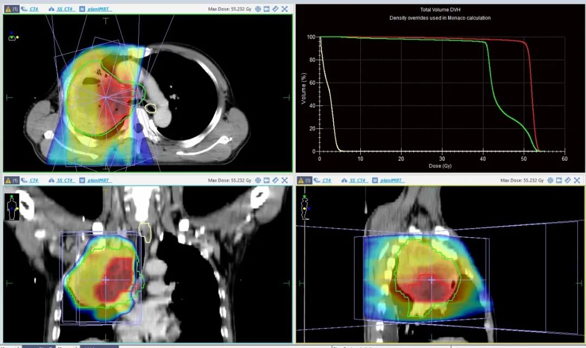Close the coronal view panel with the X
Image resolution: width=586 pixels, height=348 pixels.
[284, 180]
